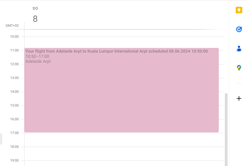Click the 'Adelaide Arpt' location text in event
This screenshot has width=246, height=166.
[38, 61]
